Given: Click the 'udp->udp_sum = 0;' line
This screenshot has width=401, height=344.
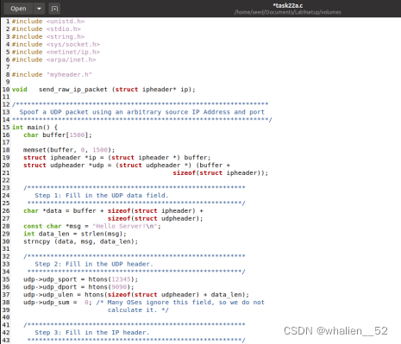Looking at the screenshot, I should point(144,303).
